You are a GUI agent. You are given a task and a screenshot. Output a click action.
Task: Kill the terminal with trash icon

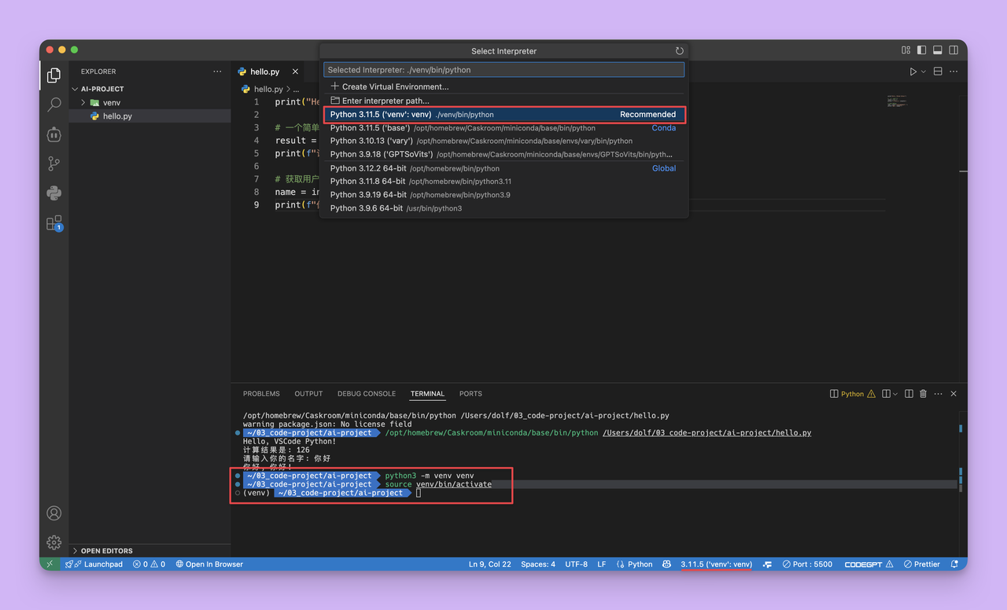923,394
